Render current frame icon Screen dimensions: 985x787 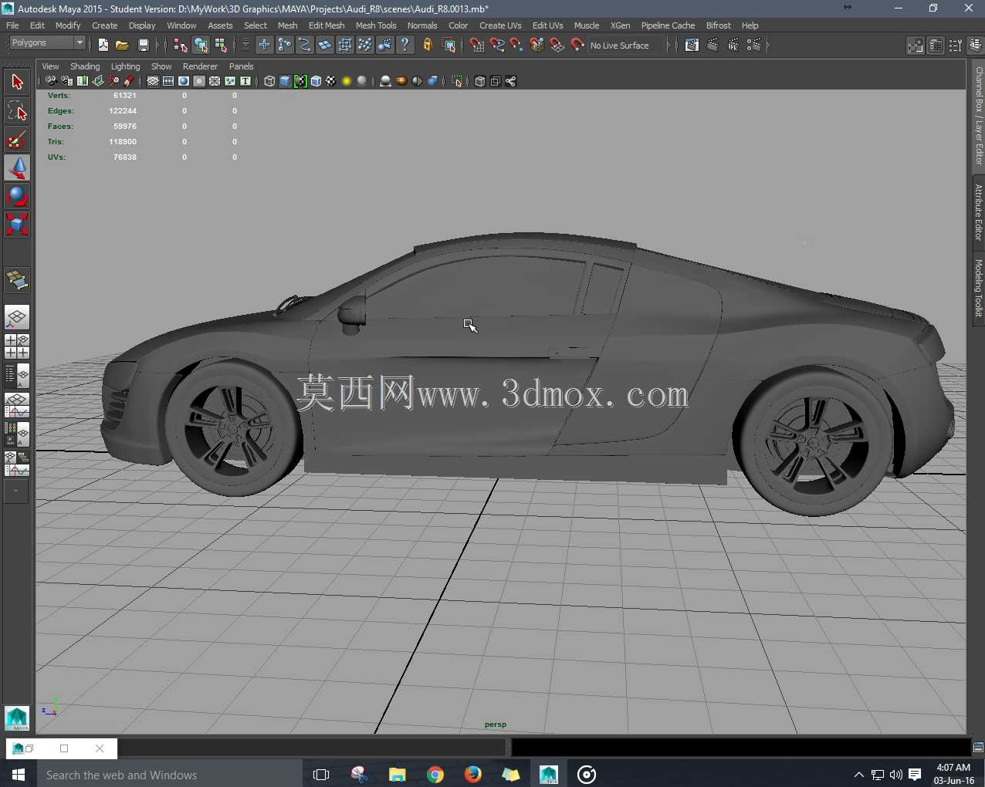[x=713, y=46]
